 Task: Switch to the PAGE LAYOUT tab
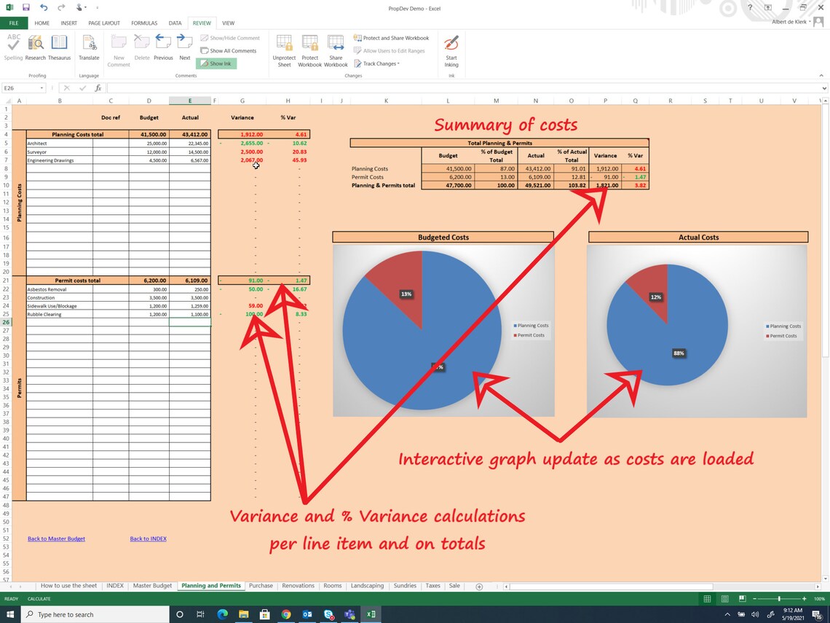(103, 23)
